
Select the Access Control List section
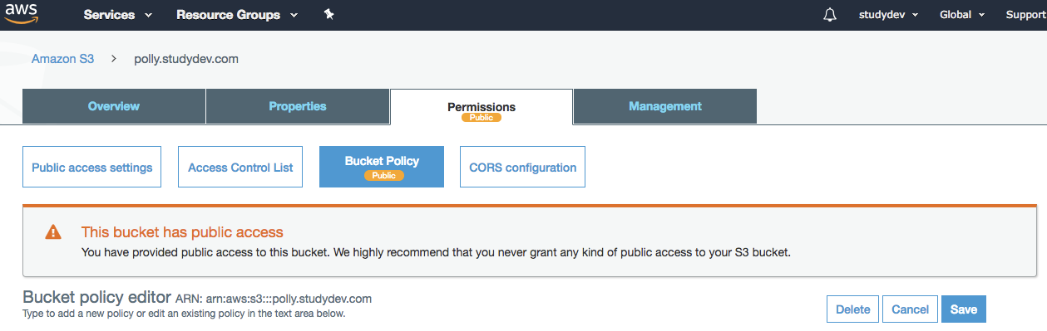click(x=240, y=167)
